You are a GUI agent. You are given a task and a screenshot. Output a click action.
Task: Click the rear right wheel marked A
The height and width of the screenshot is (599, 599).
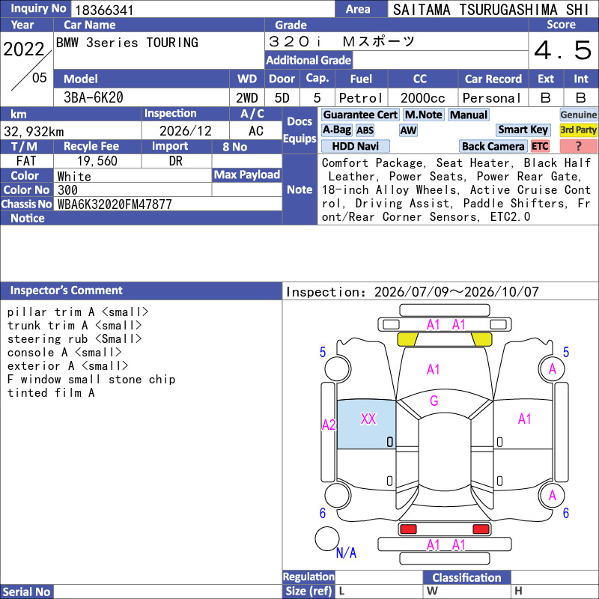tap(552, 496)
